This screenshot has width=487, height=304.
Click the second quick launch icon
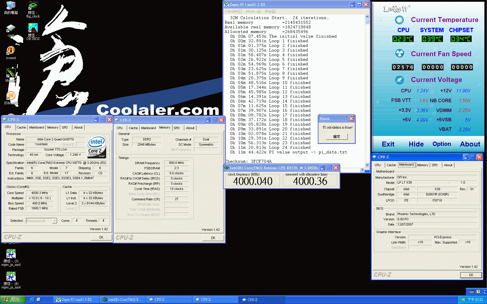pos(39,300)
